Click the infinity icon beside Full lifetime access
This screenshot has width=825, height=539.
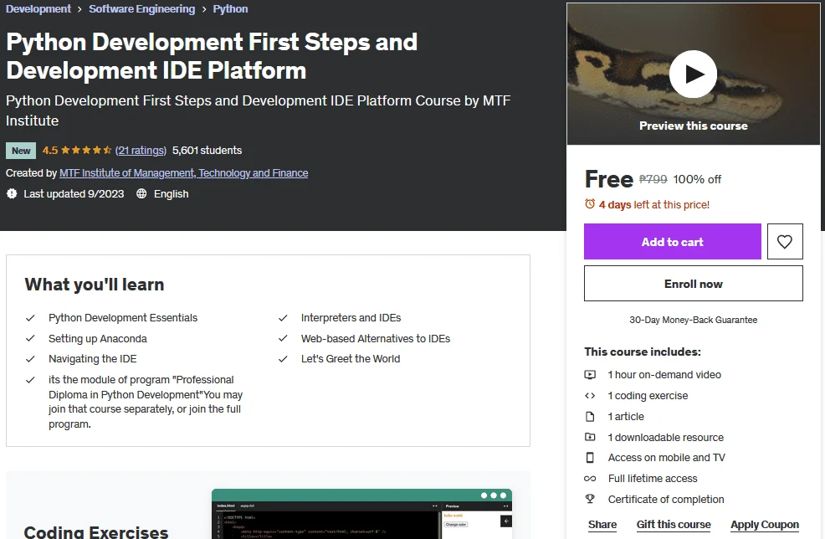[x=590, y=479]
